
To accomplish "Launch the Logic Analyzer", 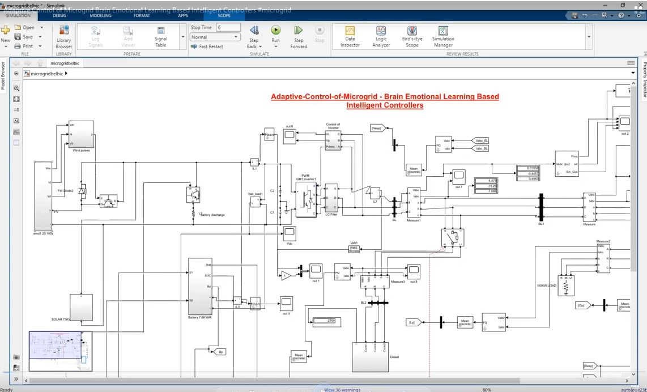I will [x=381, y=36].
